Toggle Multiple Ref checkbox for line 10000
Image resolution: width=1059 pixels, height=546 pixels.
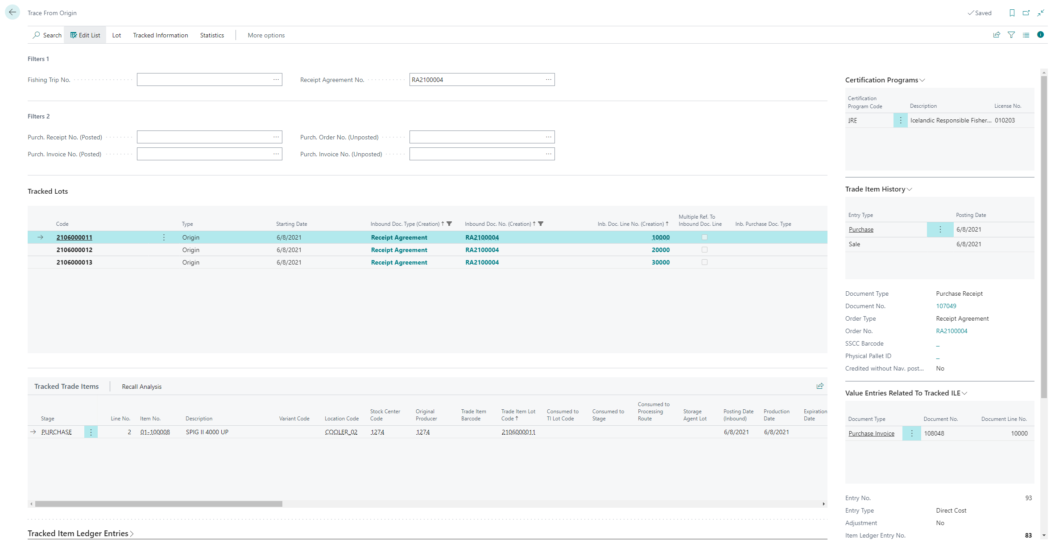click(704, 237)
